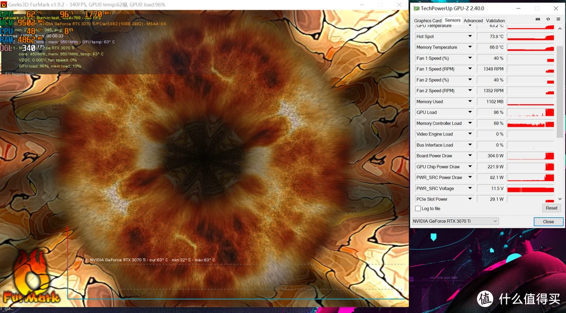Image resolution: width=566 pixels, height=313 pixels.
Task: Open the Fan 1 Speed (%) dropdown
Action: [470, 58]
